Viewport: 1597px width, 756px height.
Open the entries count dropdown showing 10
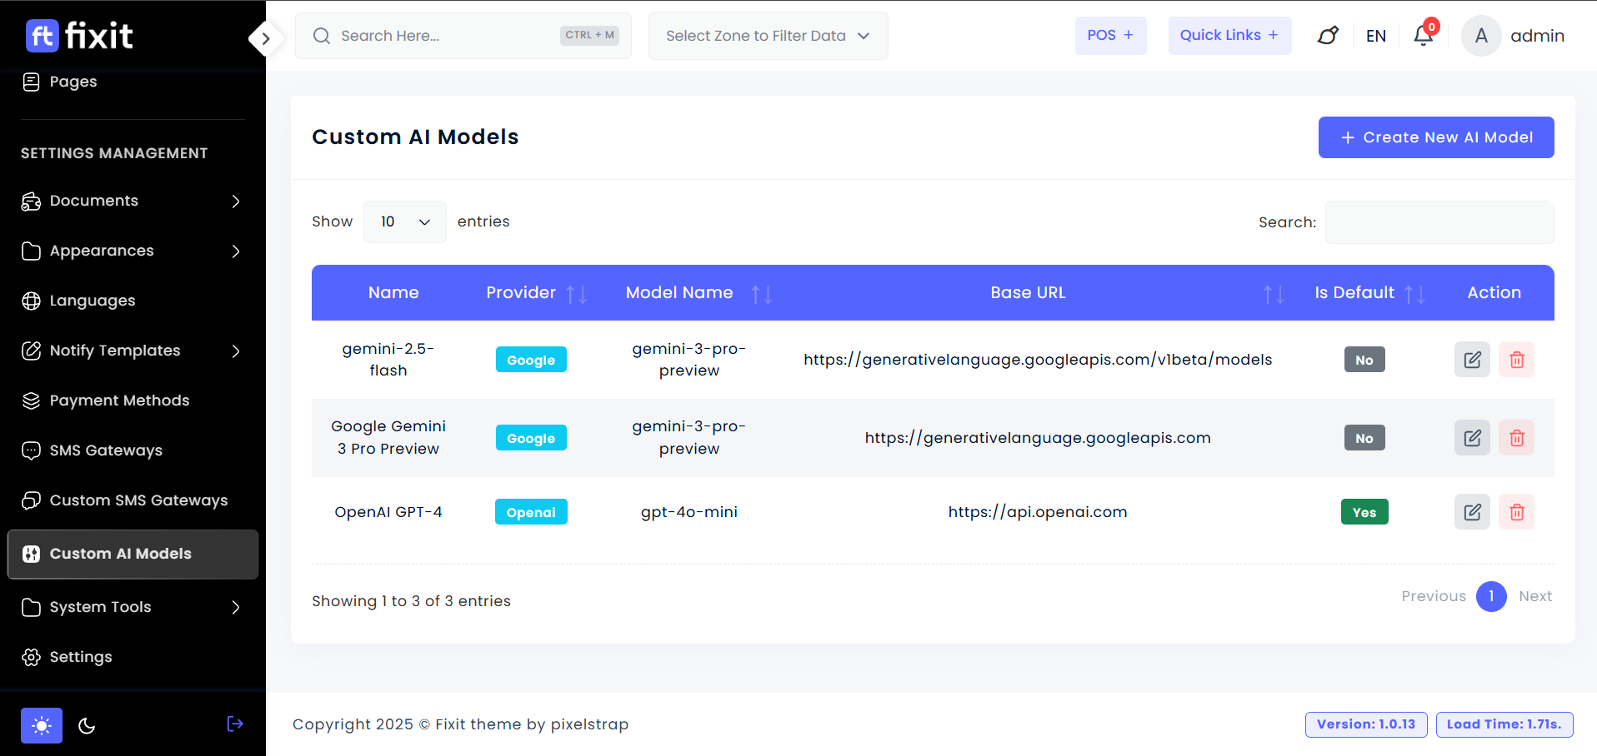pos(405,221)
